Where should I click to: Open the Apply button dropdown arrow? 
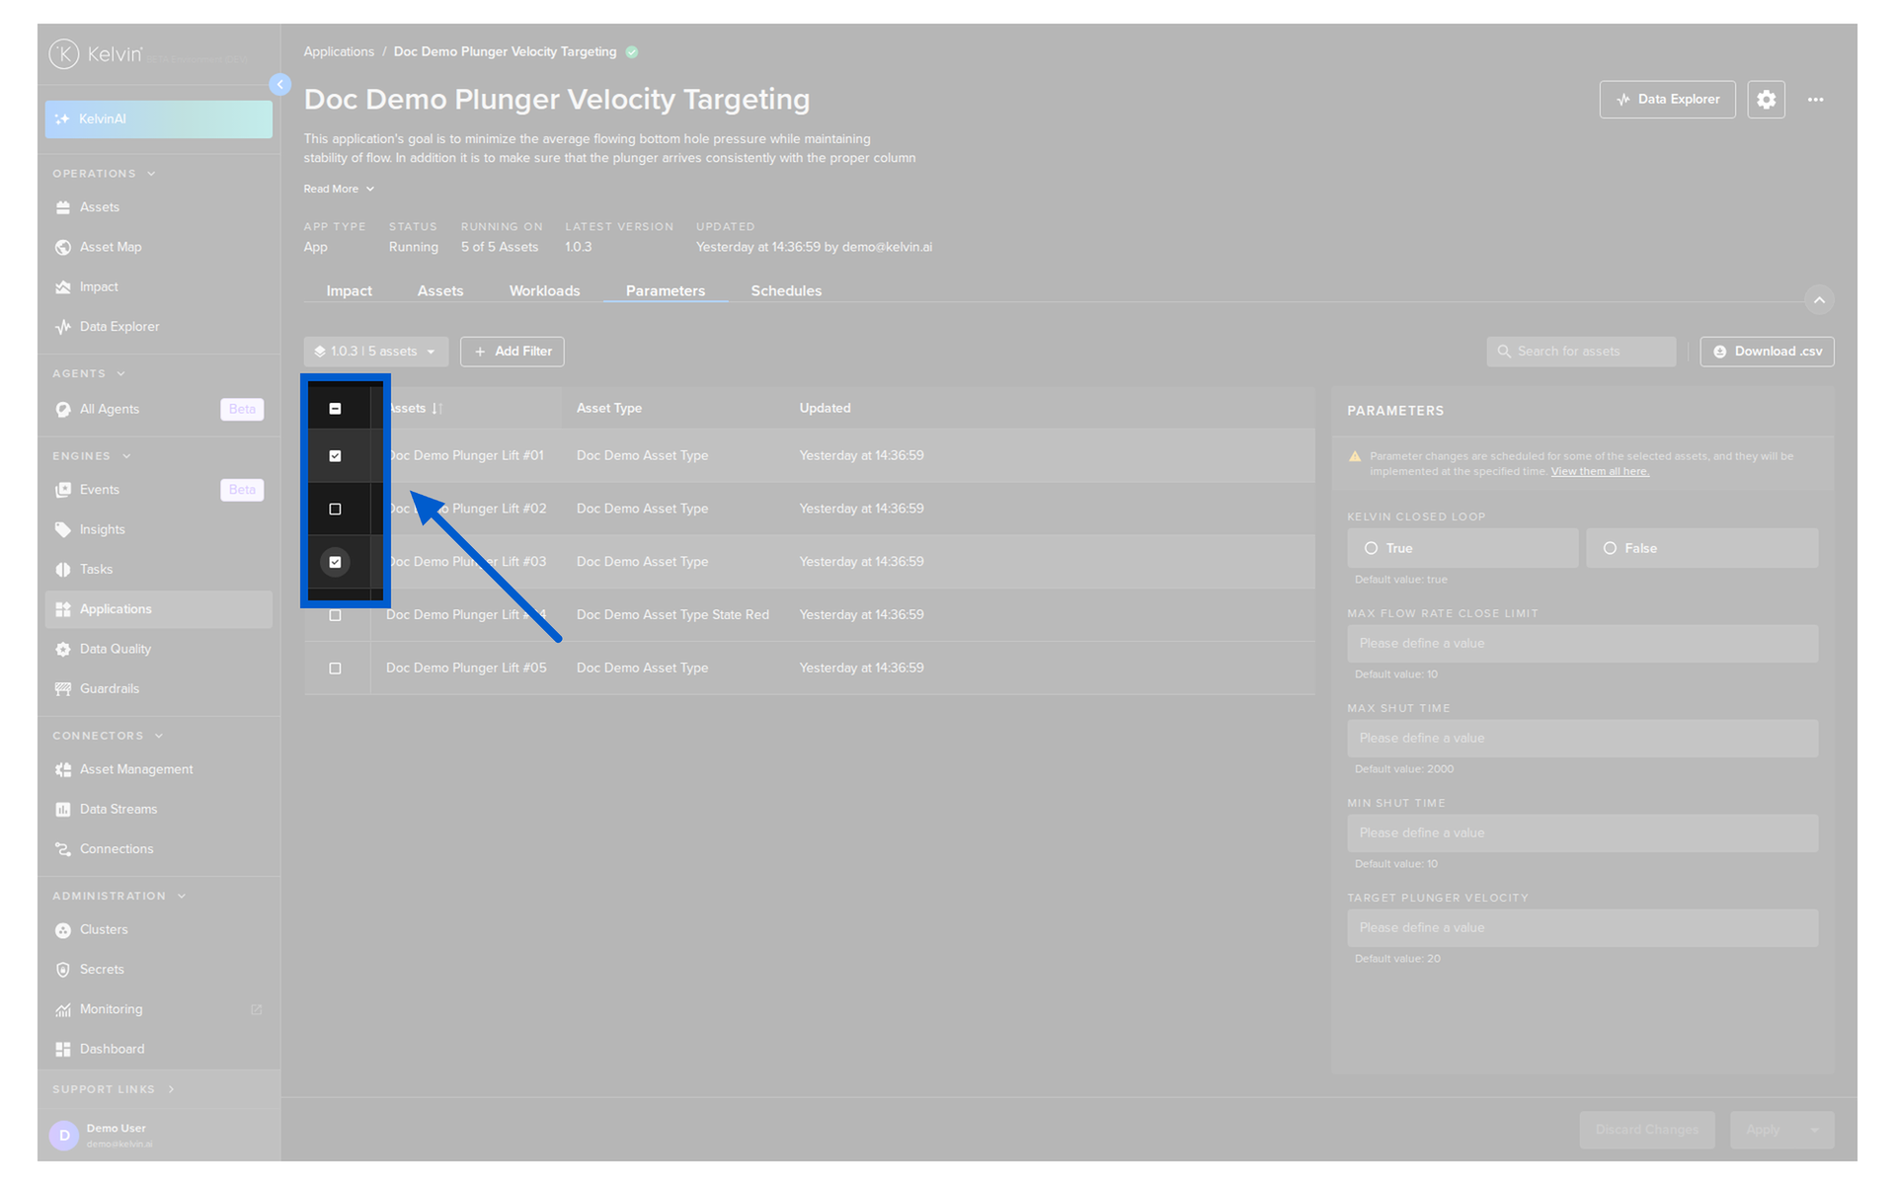coord(1814,1130)
